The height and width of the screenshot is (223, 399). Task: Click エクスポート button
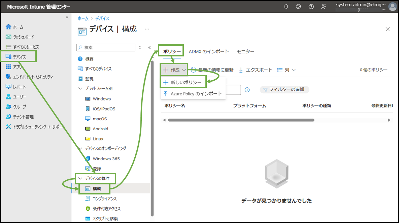coord(256,70)
